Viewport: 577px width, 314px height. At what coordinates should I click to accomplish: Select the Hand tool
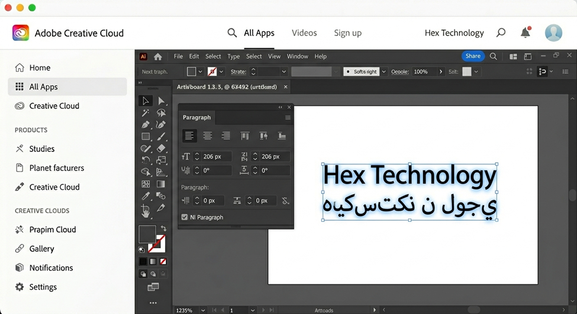click(x=146, y=211)
